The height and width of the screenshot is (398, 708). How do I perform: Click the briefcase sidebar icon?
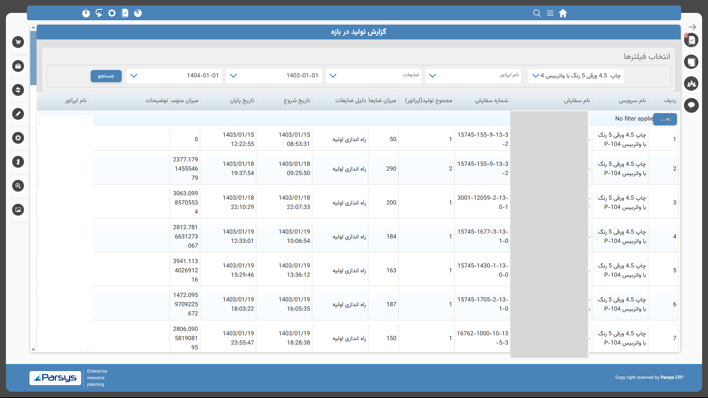[x=18, y=66]
